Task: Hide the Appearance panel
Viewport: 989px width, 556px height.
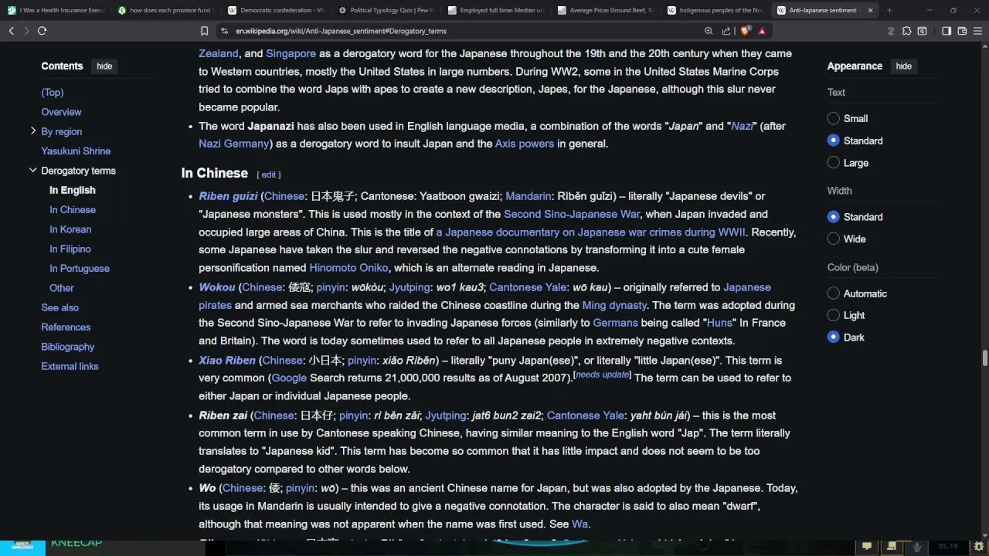Action: coord(903,66)
